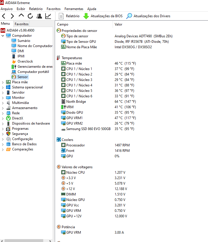Expand the Rede tree node
The height and width of the screenshot is (242, 208).
(3, 113)
